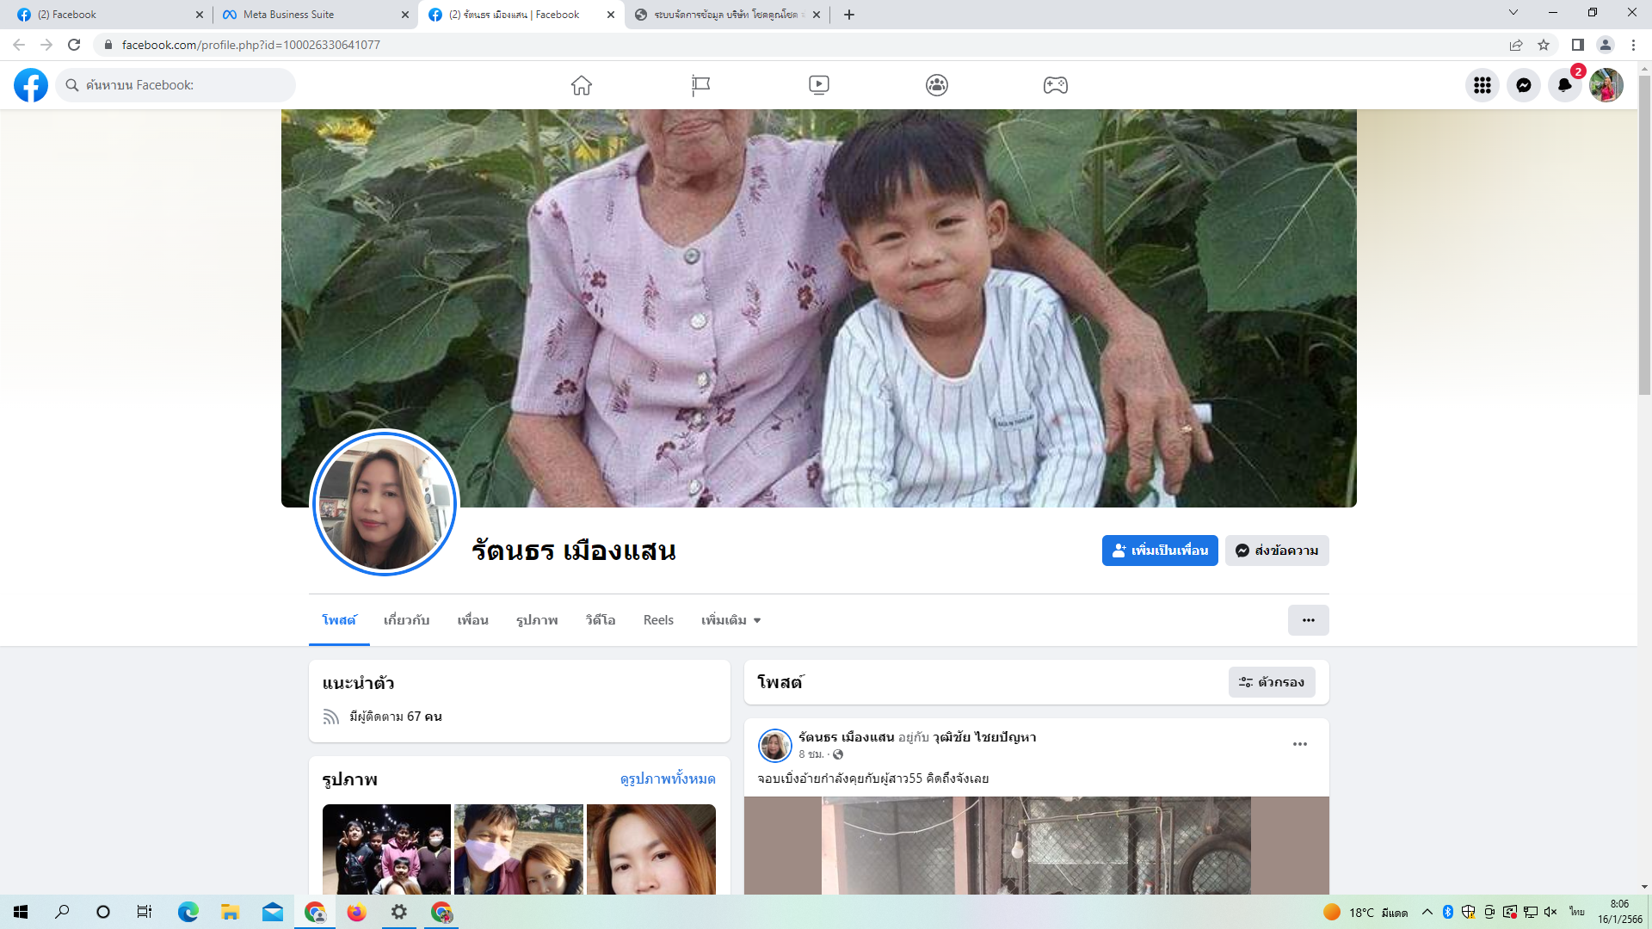The height and width of the screenshot is (929, 1652).
Task: Open ดูรูปภาพทั้งหมด link
Action: [x=667, y=778]
